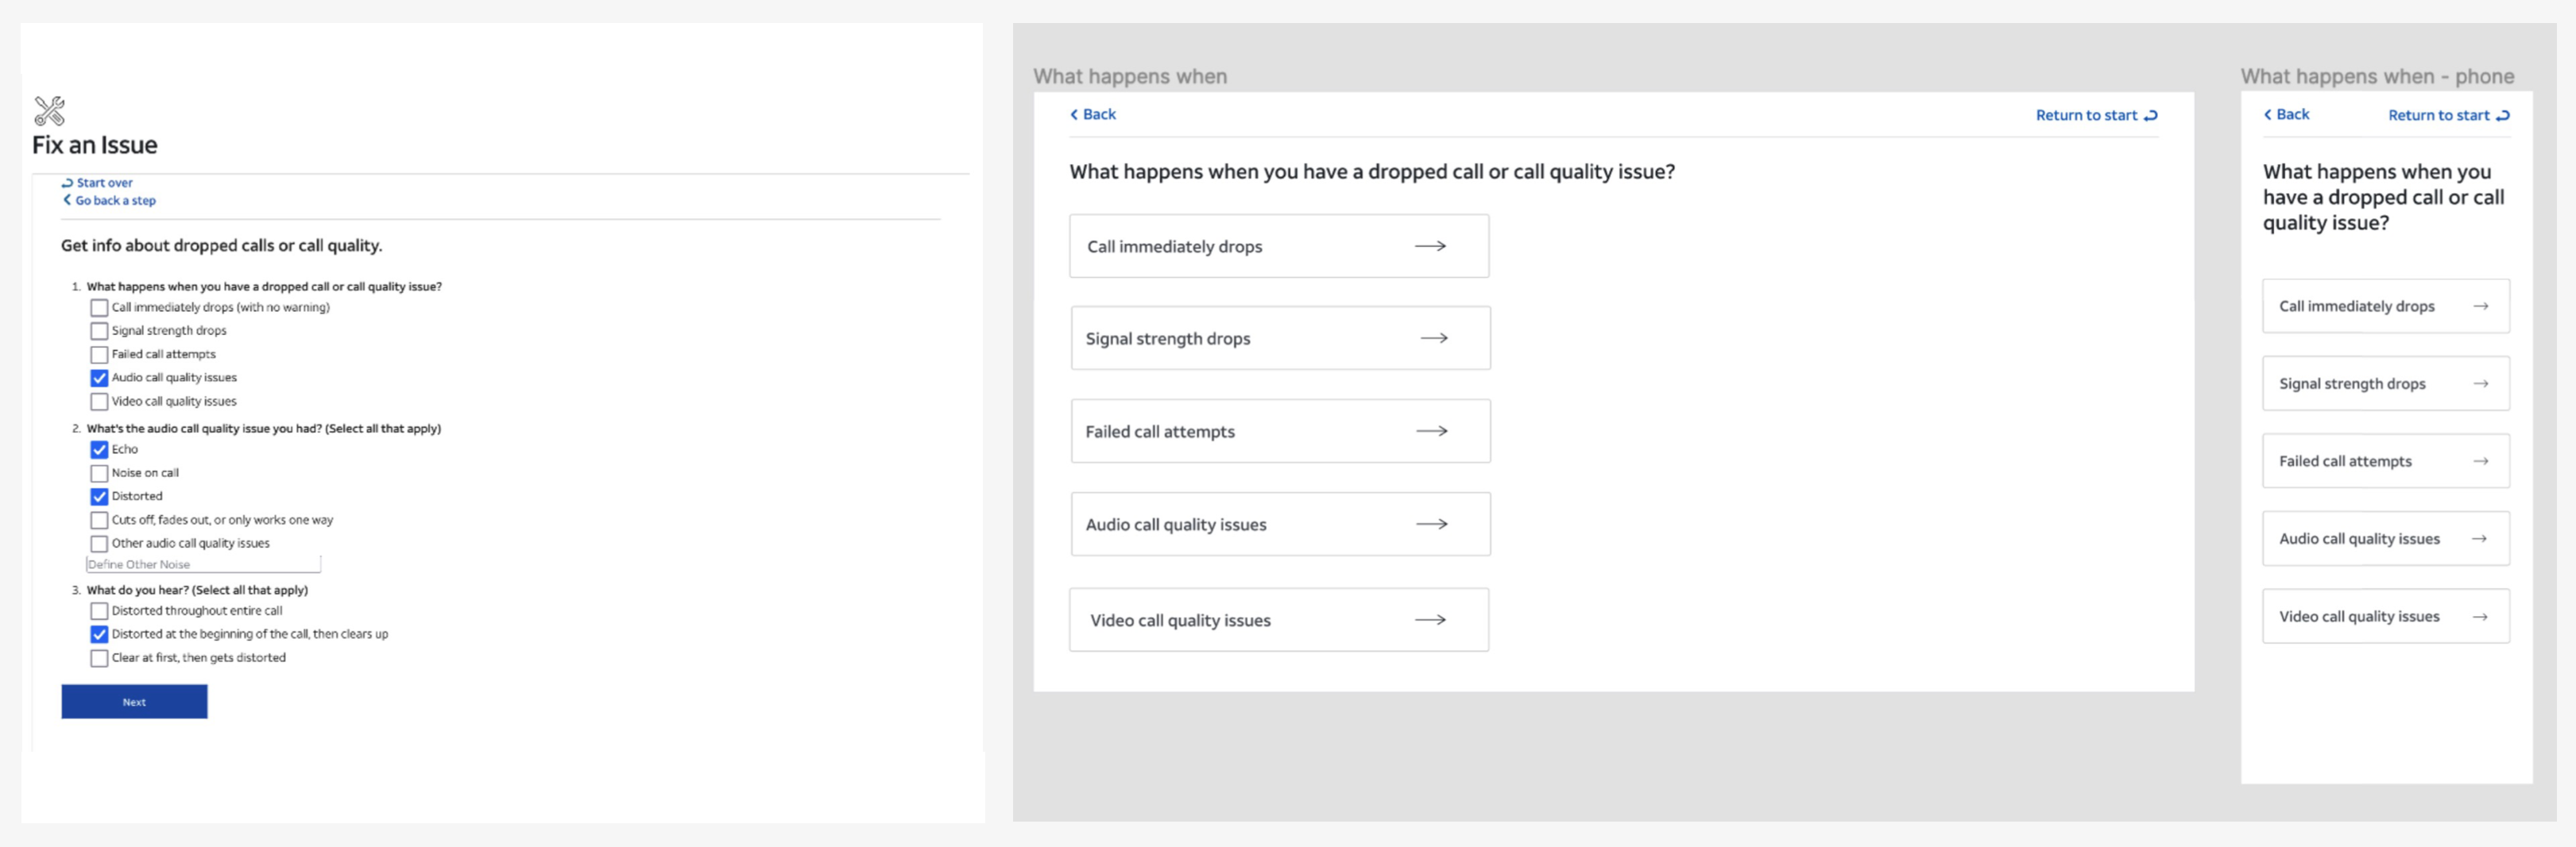Uncheck Distorted at the beginning of the call

pos(99,634)
